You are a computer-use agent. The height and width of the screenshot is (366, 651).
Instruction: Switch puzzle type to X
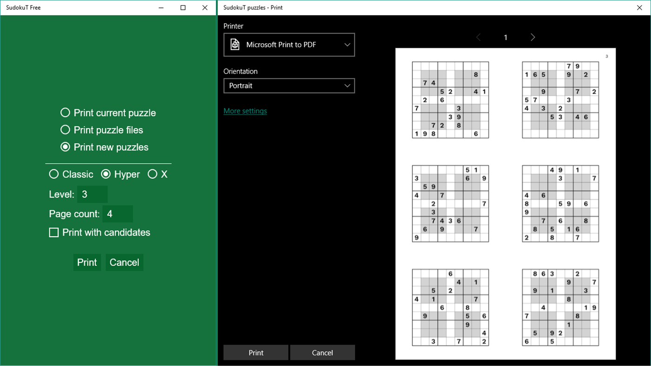(153, 174)
